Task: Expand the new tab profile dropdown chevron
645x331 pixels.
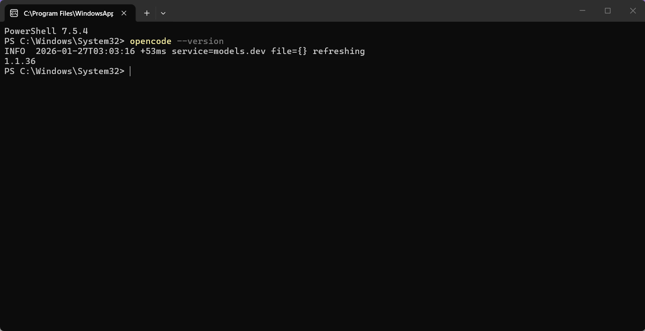Action: (163, 13)
